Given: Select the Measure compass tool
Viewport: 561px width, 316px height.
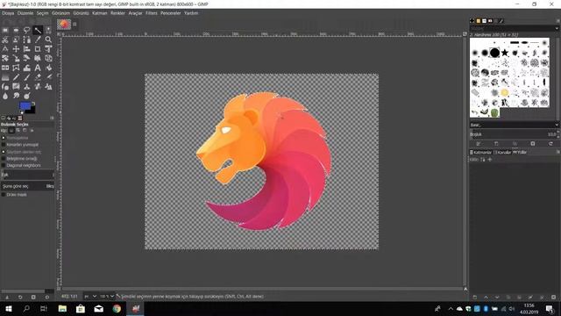Looking at the screenshot, I should coord(5,49).
